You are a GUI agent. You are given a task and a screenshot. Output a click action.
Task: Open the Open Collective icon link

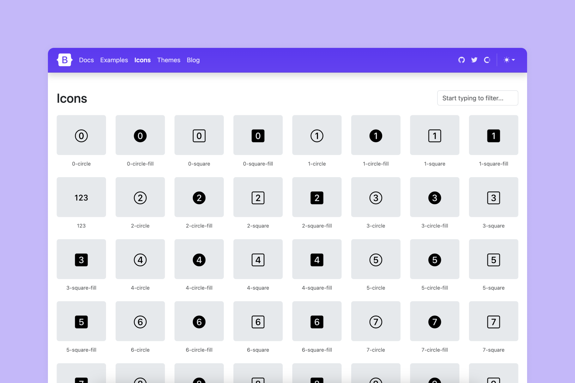click(x=487, y=60)
